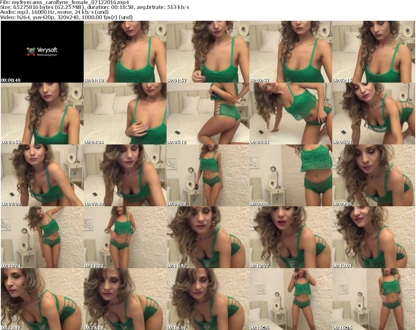Viewport: 416px width, 330px height.
Task: Choose the preview at 00:13:01
Action: pos(374,237)
